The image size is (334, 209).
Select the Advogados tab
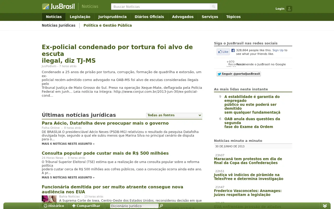(x=183, y=17)
